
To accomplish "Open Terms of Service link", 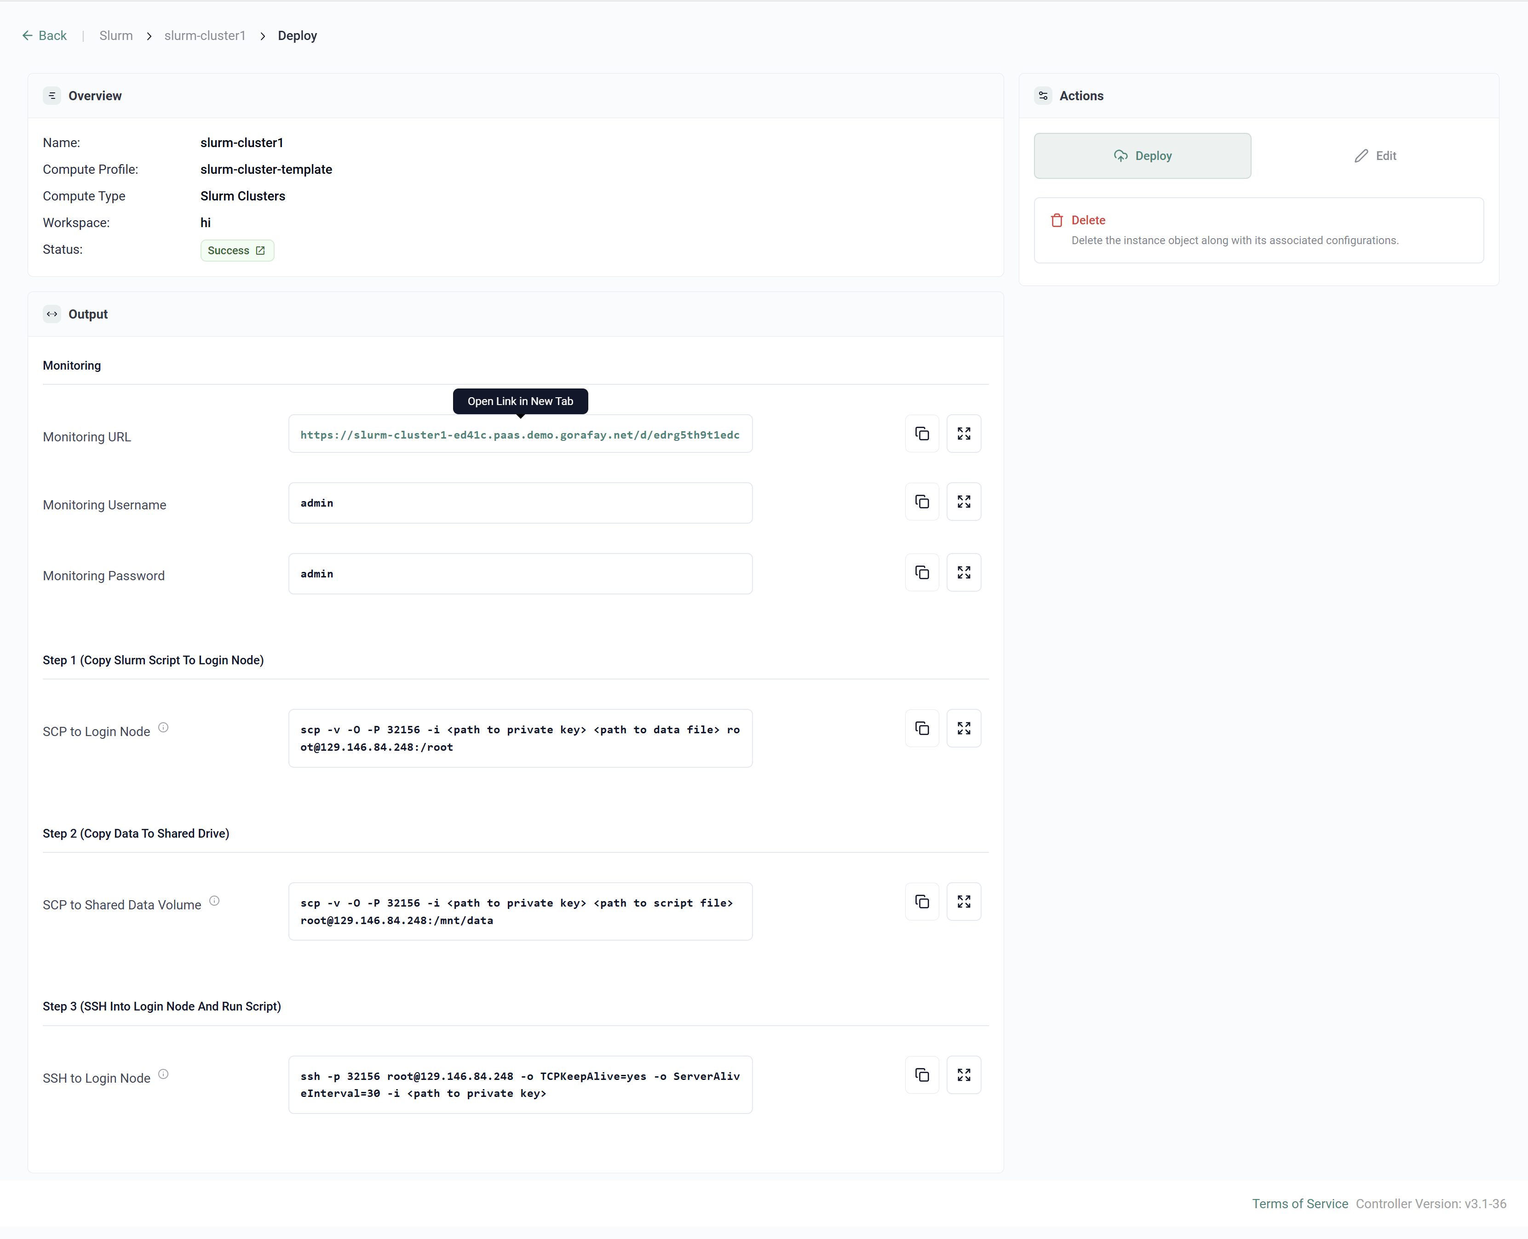I will [1299, 1203].
